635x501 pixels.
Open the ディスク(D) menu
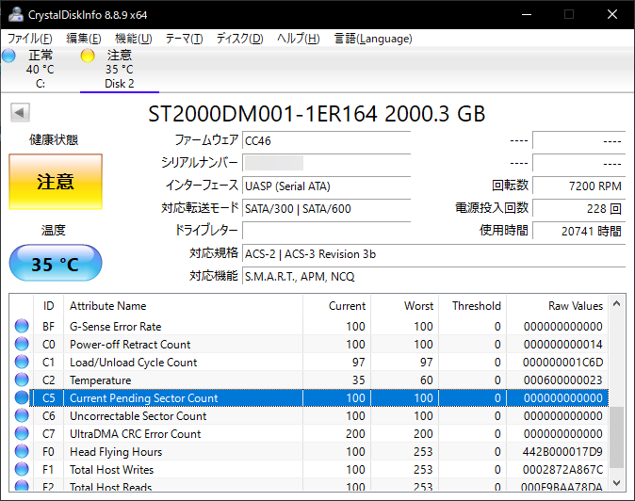click(x=239, y=39)
